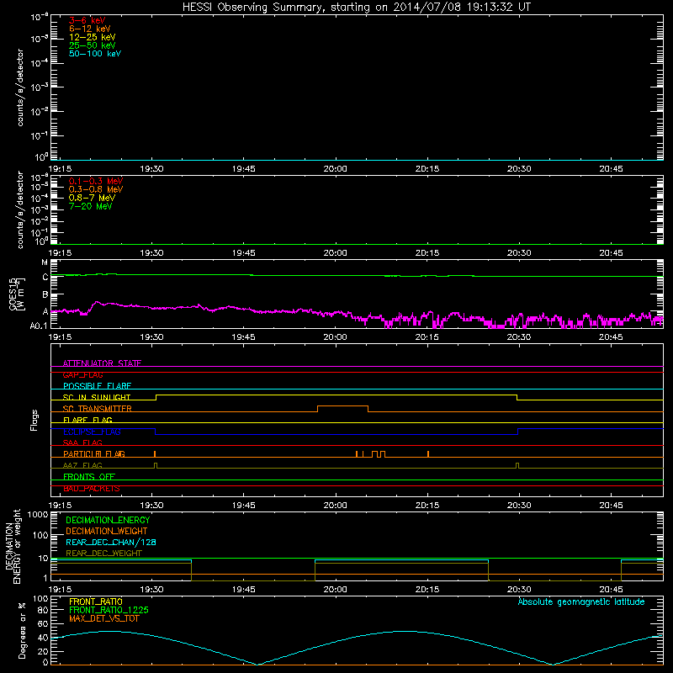Screen dimensions: 673x673
Task: Select the 50-100 keV legend label
Action: pyautogui.click(x=95, y=54)
